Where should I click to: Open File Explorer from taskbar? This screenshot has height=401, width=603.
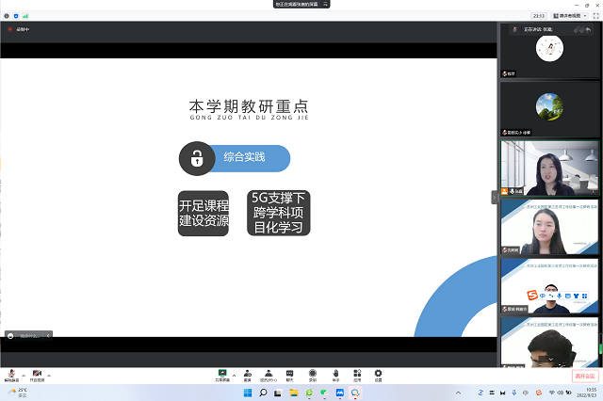pos(294,393)
